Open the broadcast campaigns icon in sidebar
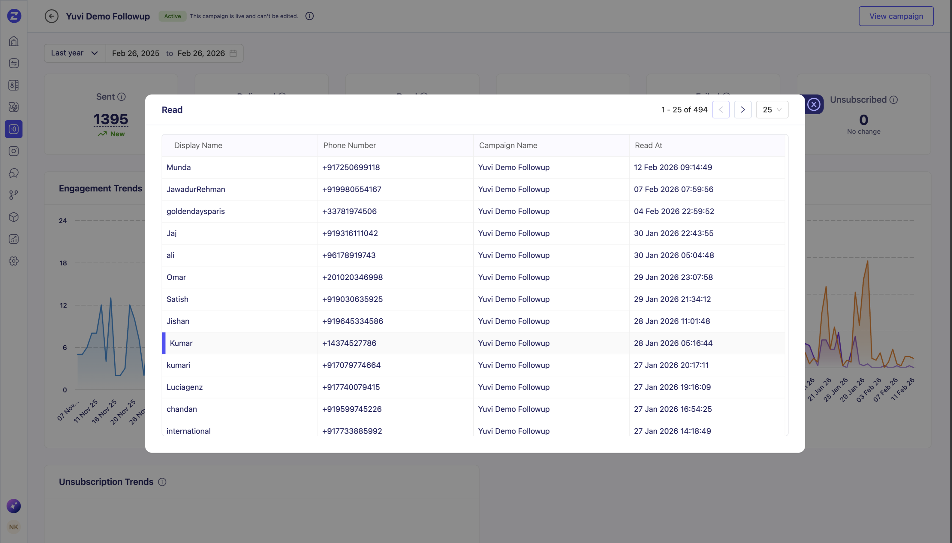Screen dimensions: 952x543 (14, 129)
